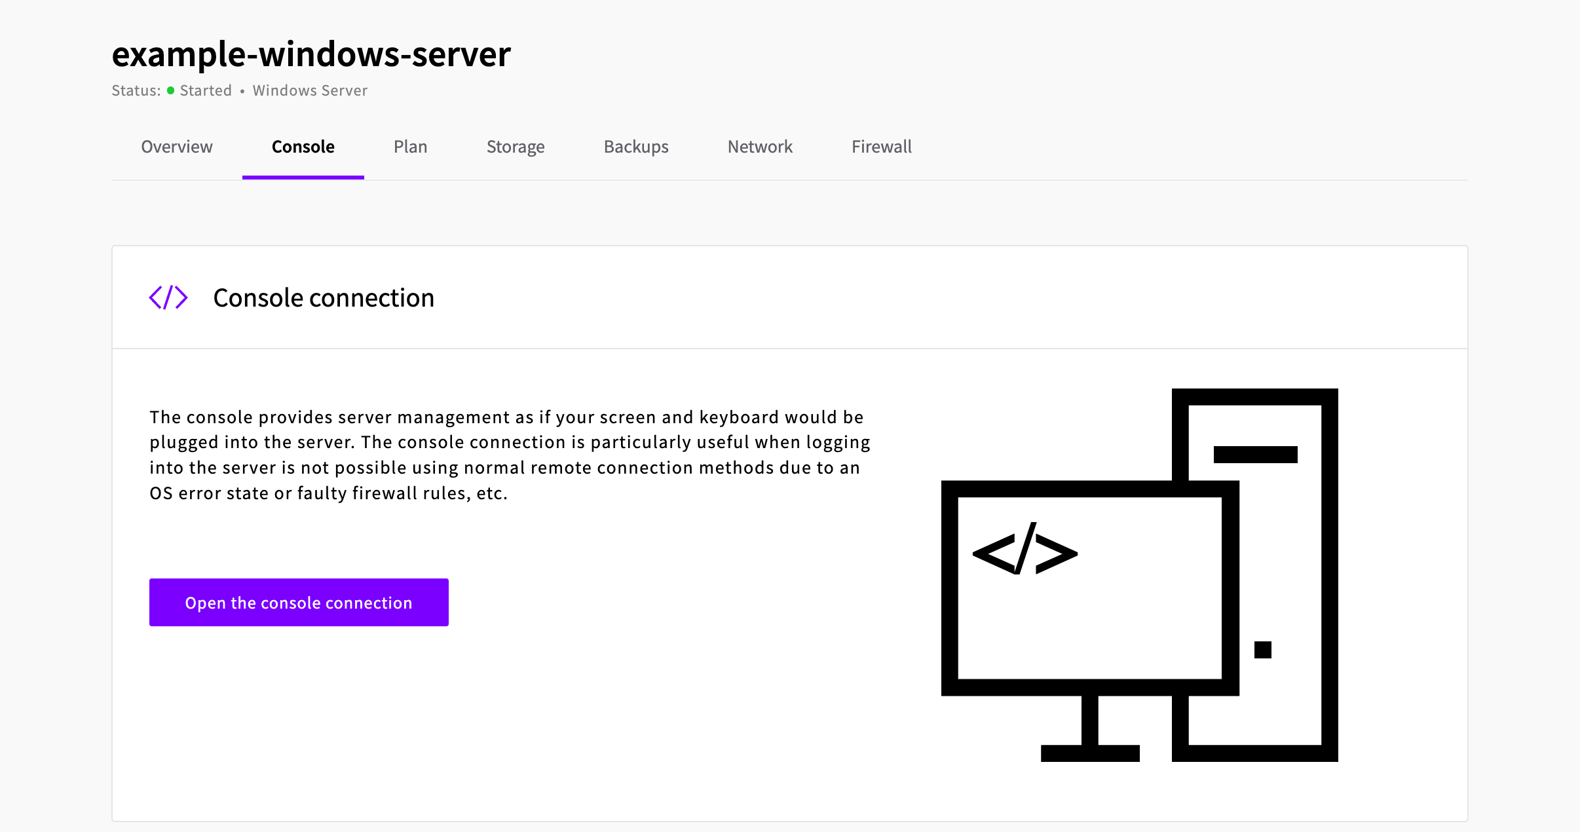Select the example-windows-server heading

click(311, 54)
